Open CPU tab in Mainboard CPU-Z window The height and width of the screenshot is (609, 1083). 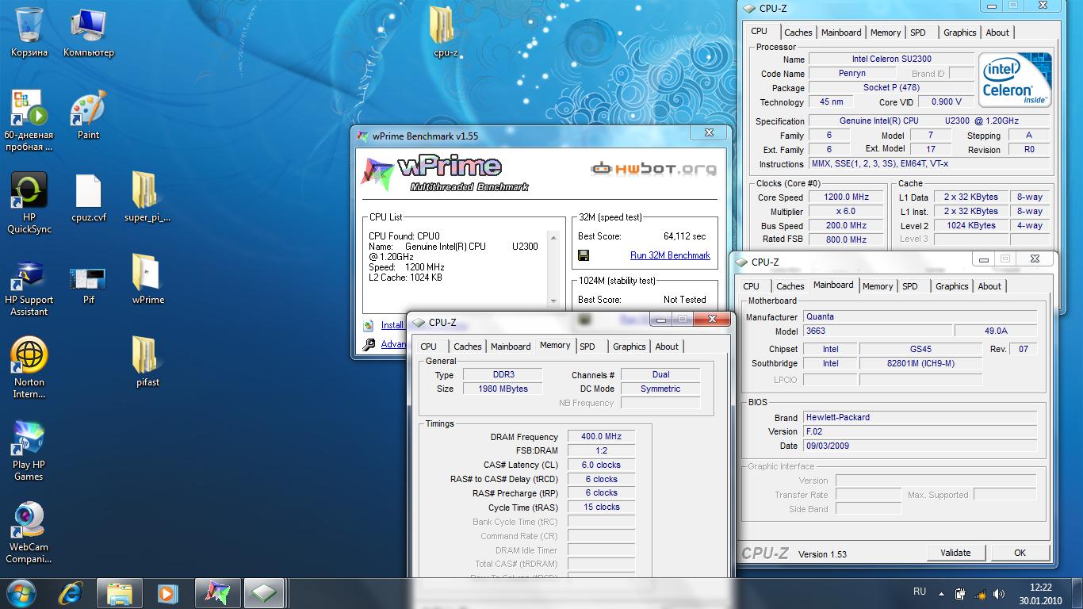point(752,286)
